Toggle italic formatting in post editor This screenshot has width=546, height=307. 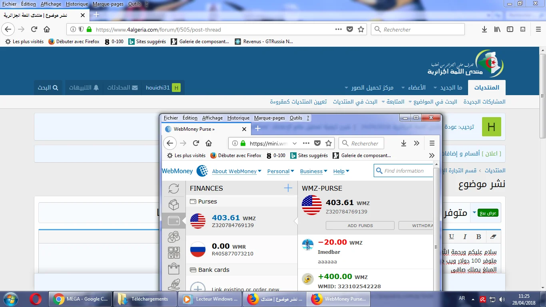(x=465, y=237)
